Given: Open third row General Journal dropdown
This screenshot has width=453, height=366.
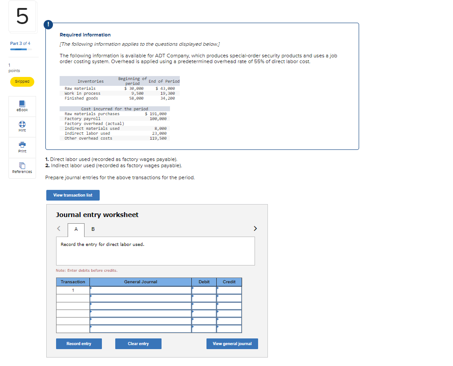Looking at the screenshot, I should click(141, 306).
